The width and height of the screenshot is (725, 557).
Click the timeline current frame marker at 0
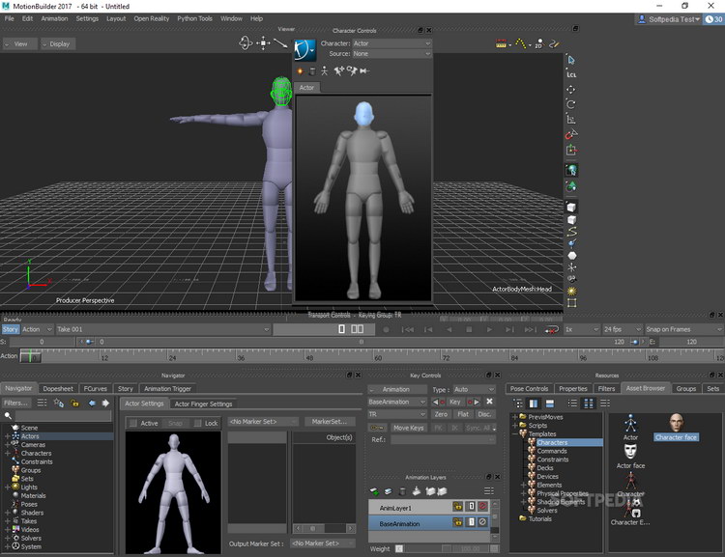tap(31, 355)
